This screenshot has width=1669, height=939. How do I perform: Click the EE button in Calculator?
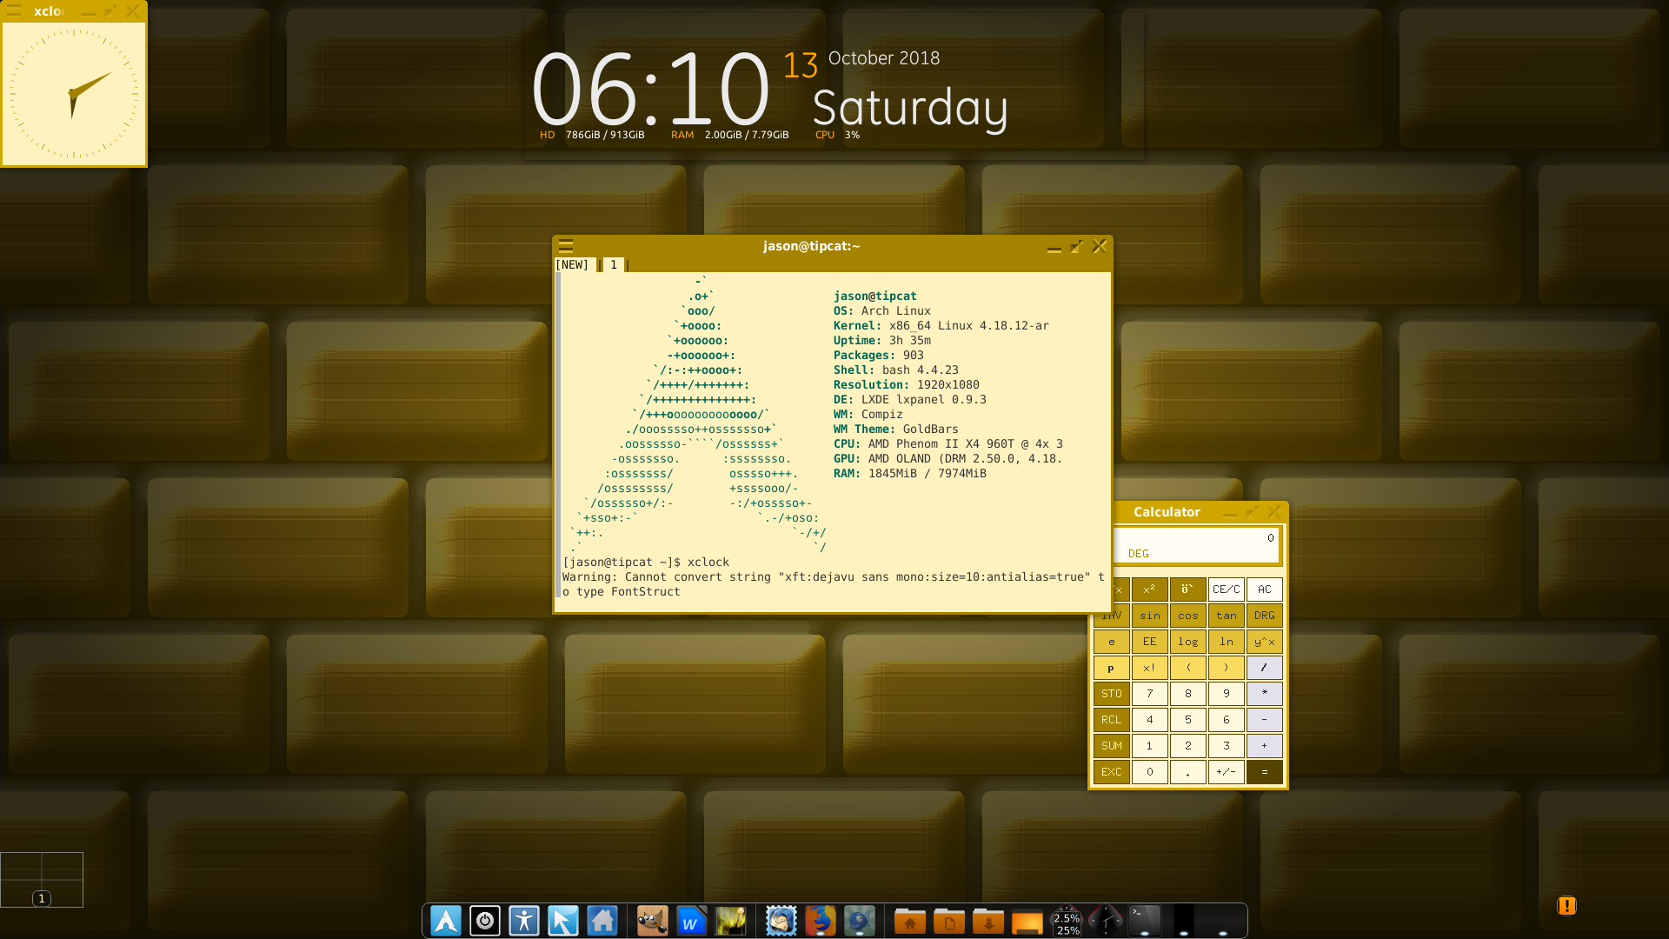[1150, 642]
